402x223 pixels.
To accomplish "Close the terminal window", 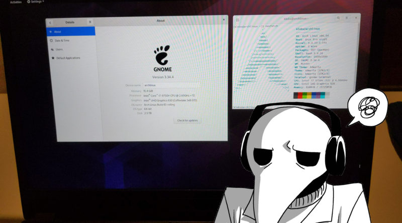I will (x=356, y=18).
